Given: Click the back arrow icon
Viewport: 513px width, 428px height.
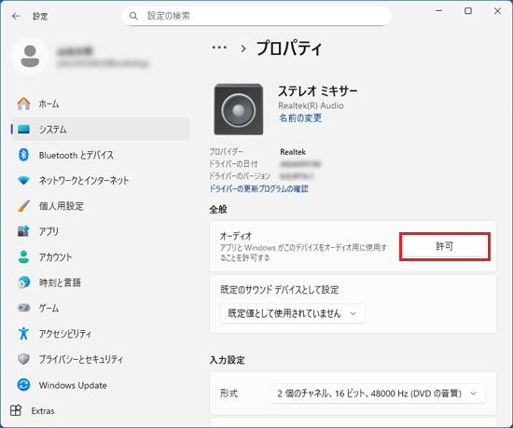Looking at the screenshot, I should pyautogui.click(x=16, y=16).
